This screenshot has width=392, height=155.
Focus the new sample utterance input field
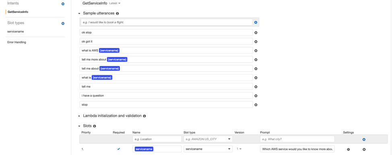point(167,22)
